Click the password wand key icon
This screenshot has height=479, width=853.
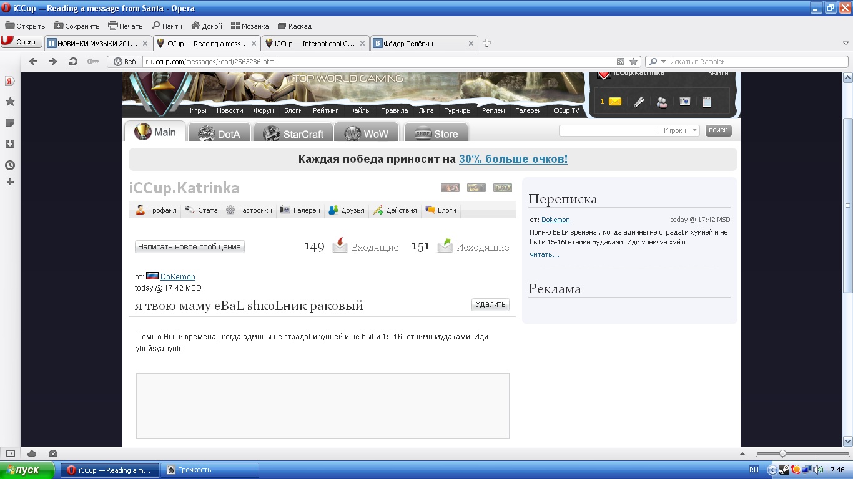[x=93, y=61]
